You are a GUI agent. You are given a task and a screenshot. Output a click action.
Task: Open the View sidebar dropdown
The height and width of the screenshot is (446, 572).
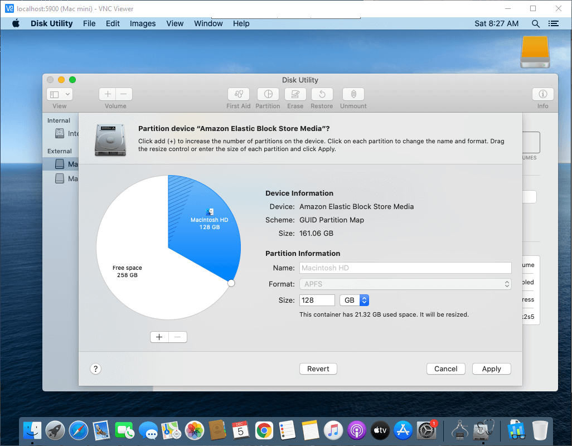(60, 95)
